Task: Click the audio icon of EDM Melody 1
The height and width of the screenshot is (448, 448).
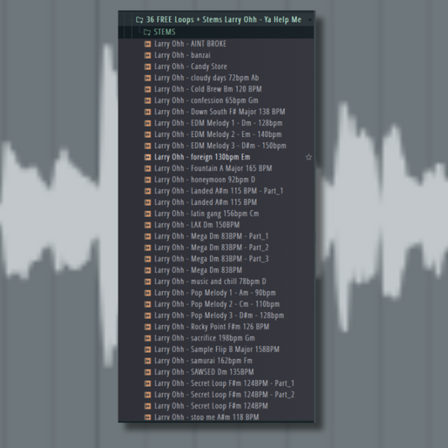Action: tap(147, 124)
